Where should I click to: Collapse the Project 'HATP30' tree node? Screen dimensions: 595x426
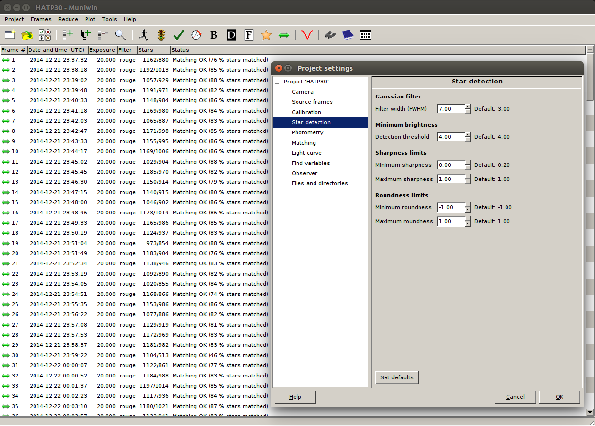coord(277,82)
